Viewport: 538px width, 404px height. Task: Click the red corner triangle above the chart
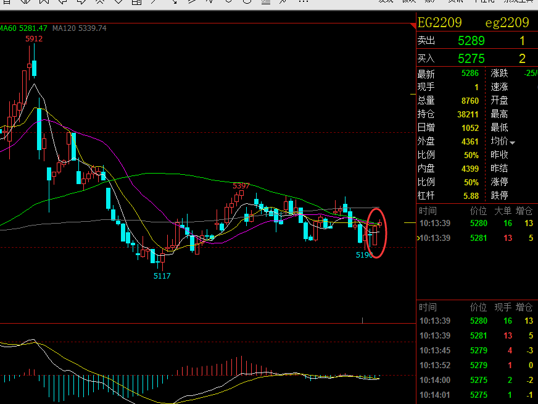click(413, 26)
